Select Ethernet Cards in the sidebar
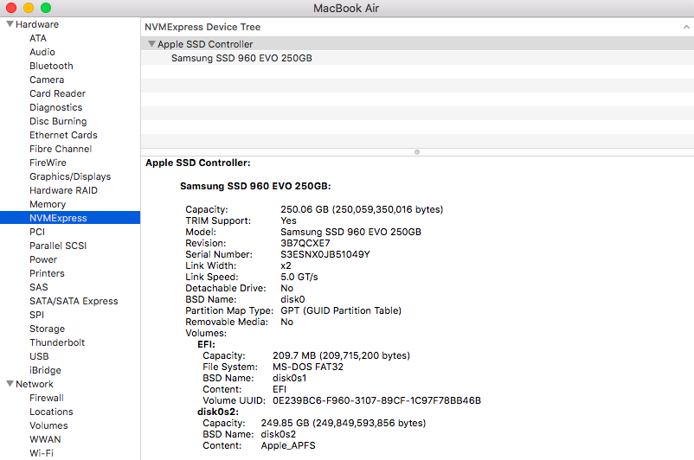This screenshot has width=694, height=460. [x=64, y=135]
